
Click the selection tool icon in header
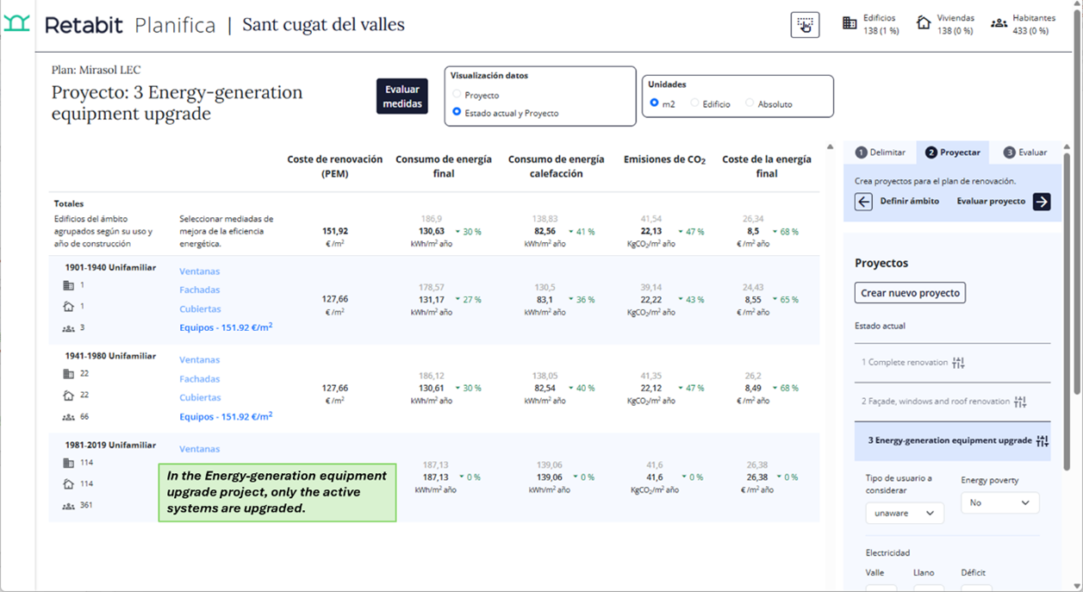805,25
